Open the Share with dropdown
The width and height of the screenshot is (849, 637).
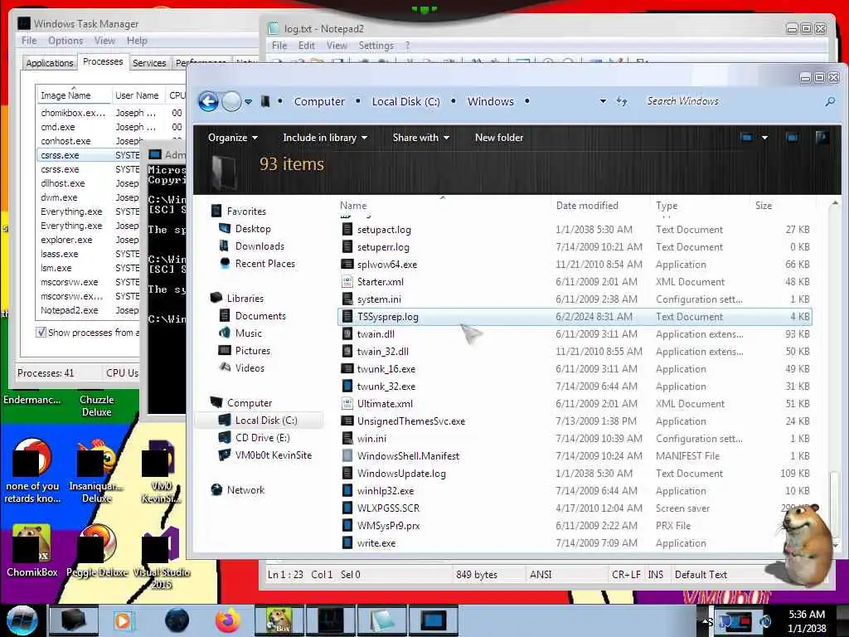pyautogui.click(x=420, y=138)
